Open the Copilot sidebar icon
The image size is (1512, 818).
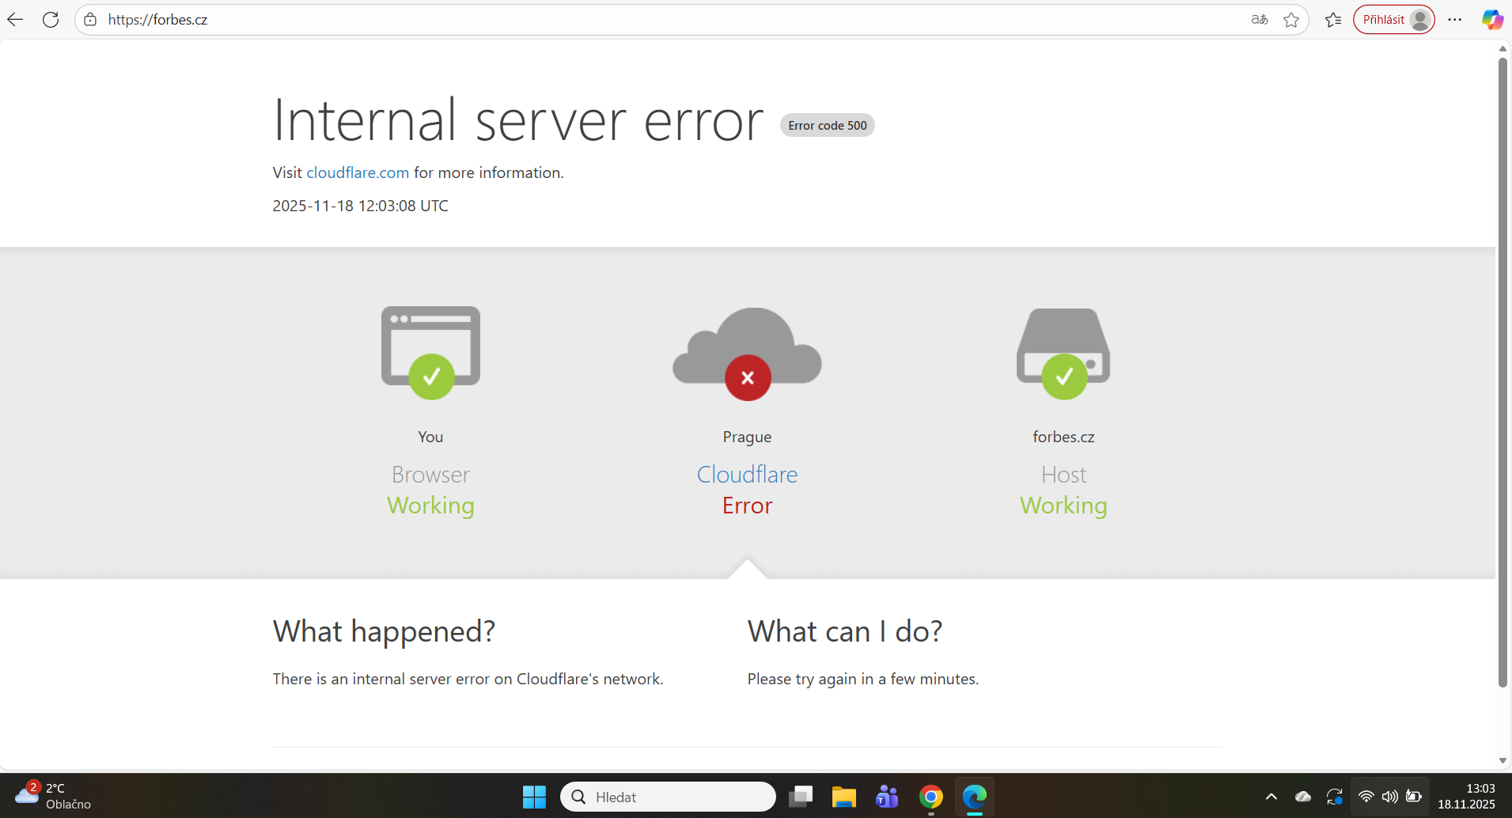(1492, 20)
